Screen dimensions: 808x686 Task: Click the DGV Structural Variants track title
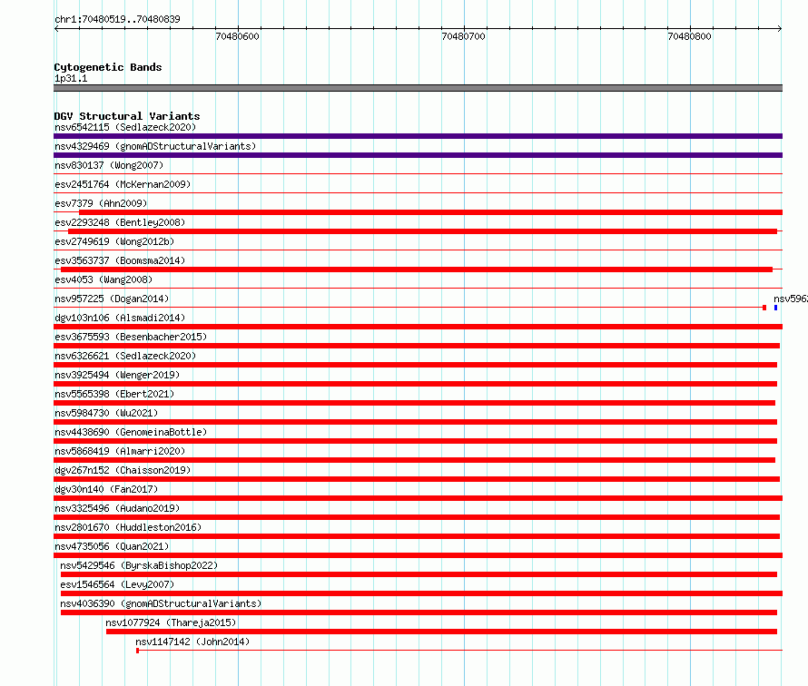(127, 116)
